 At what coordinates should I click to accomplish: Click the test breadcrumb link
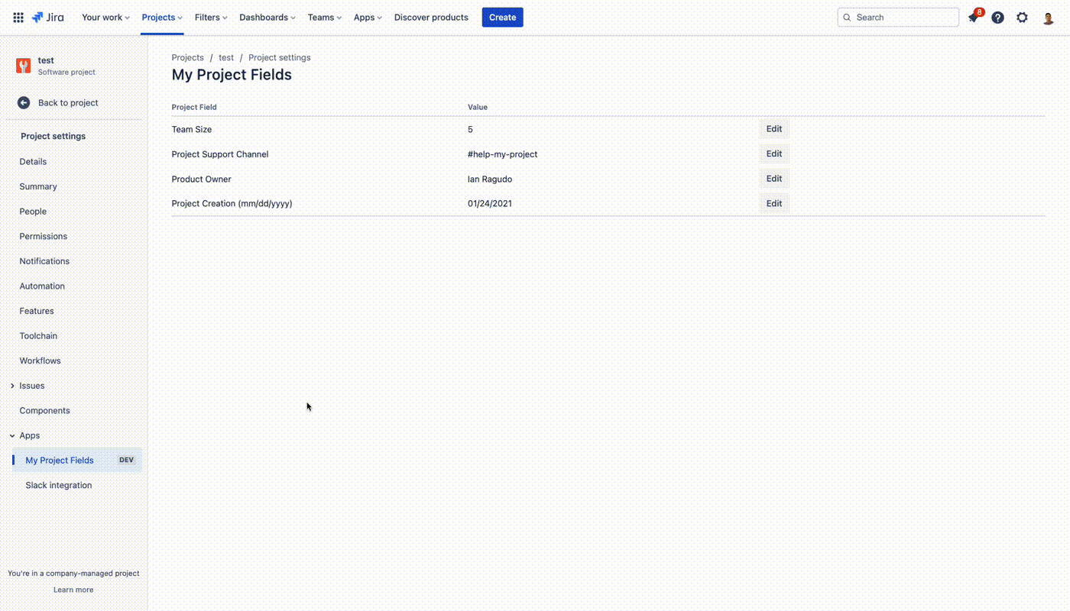click(x=226, y=57)
